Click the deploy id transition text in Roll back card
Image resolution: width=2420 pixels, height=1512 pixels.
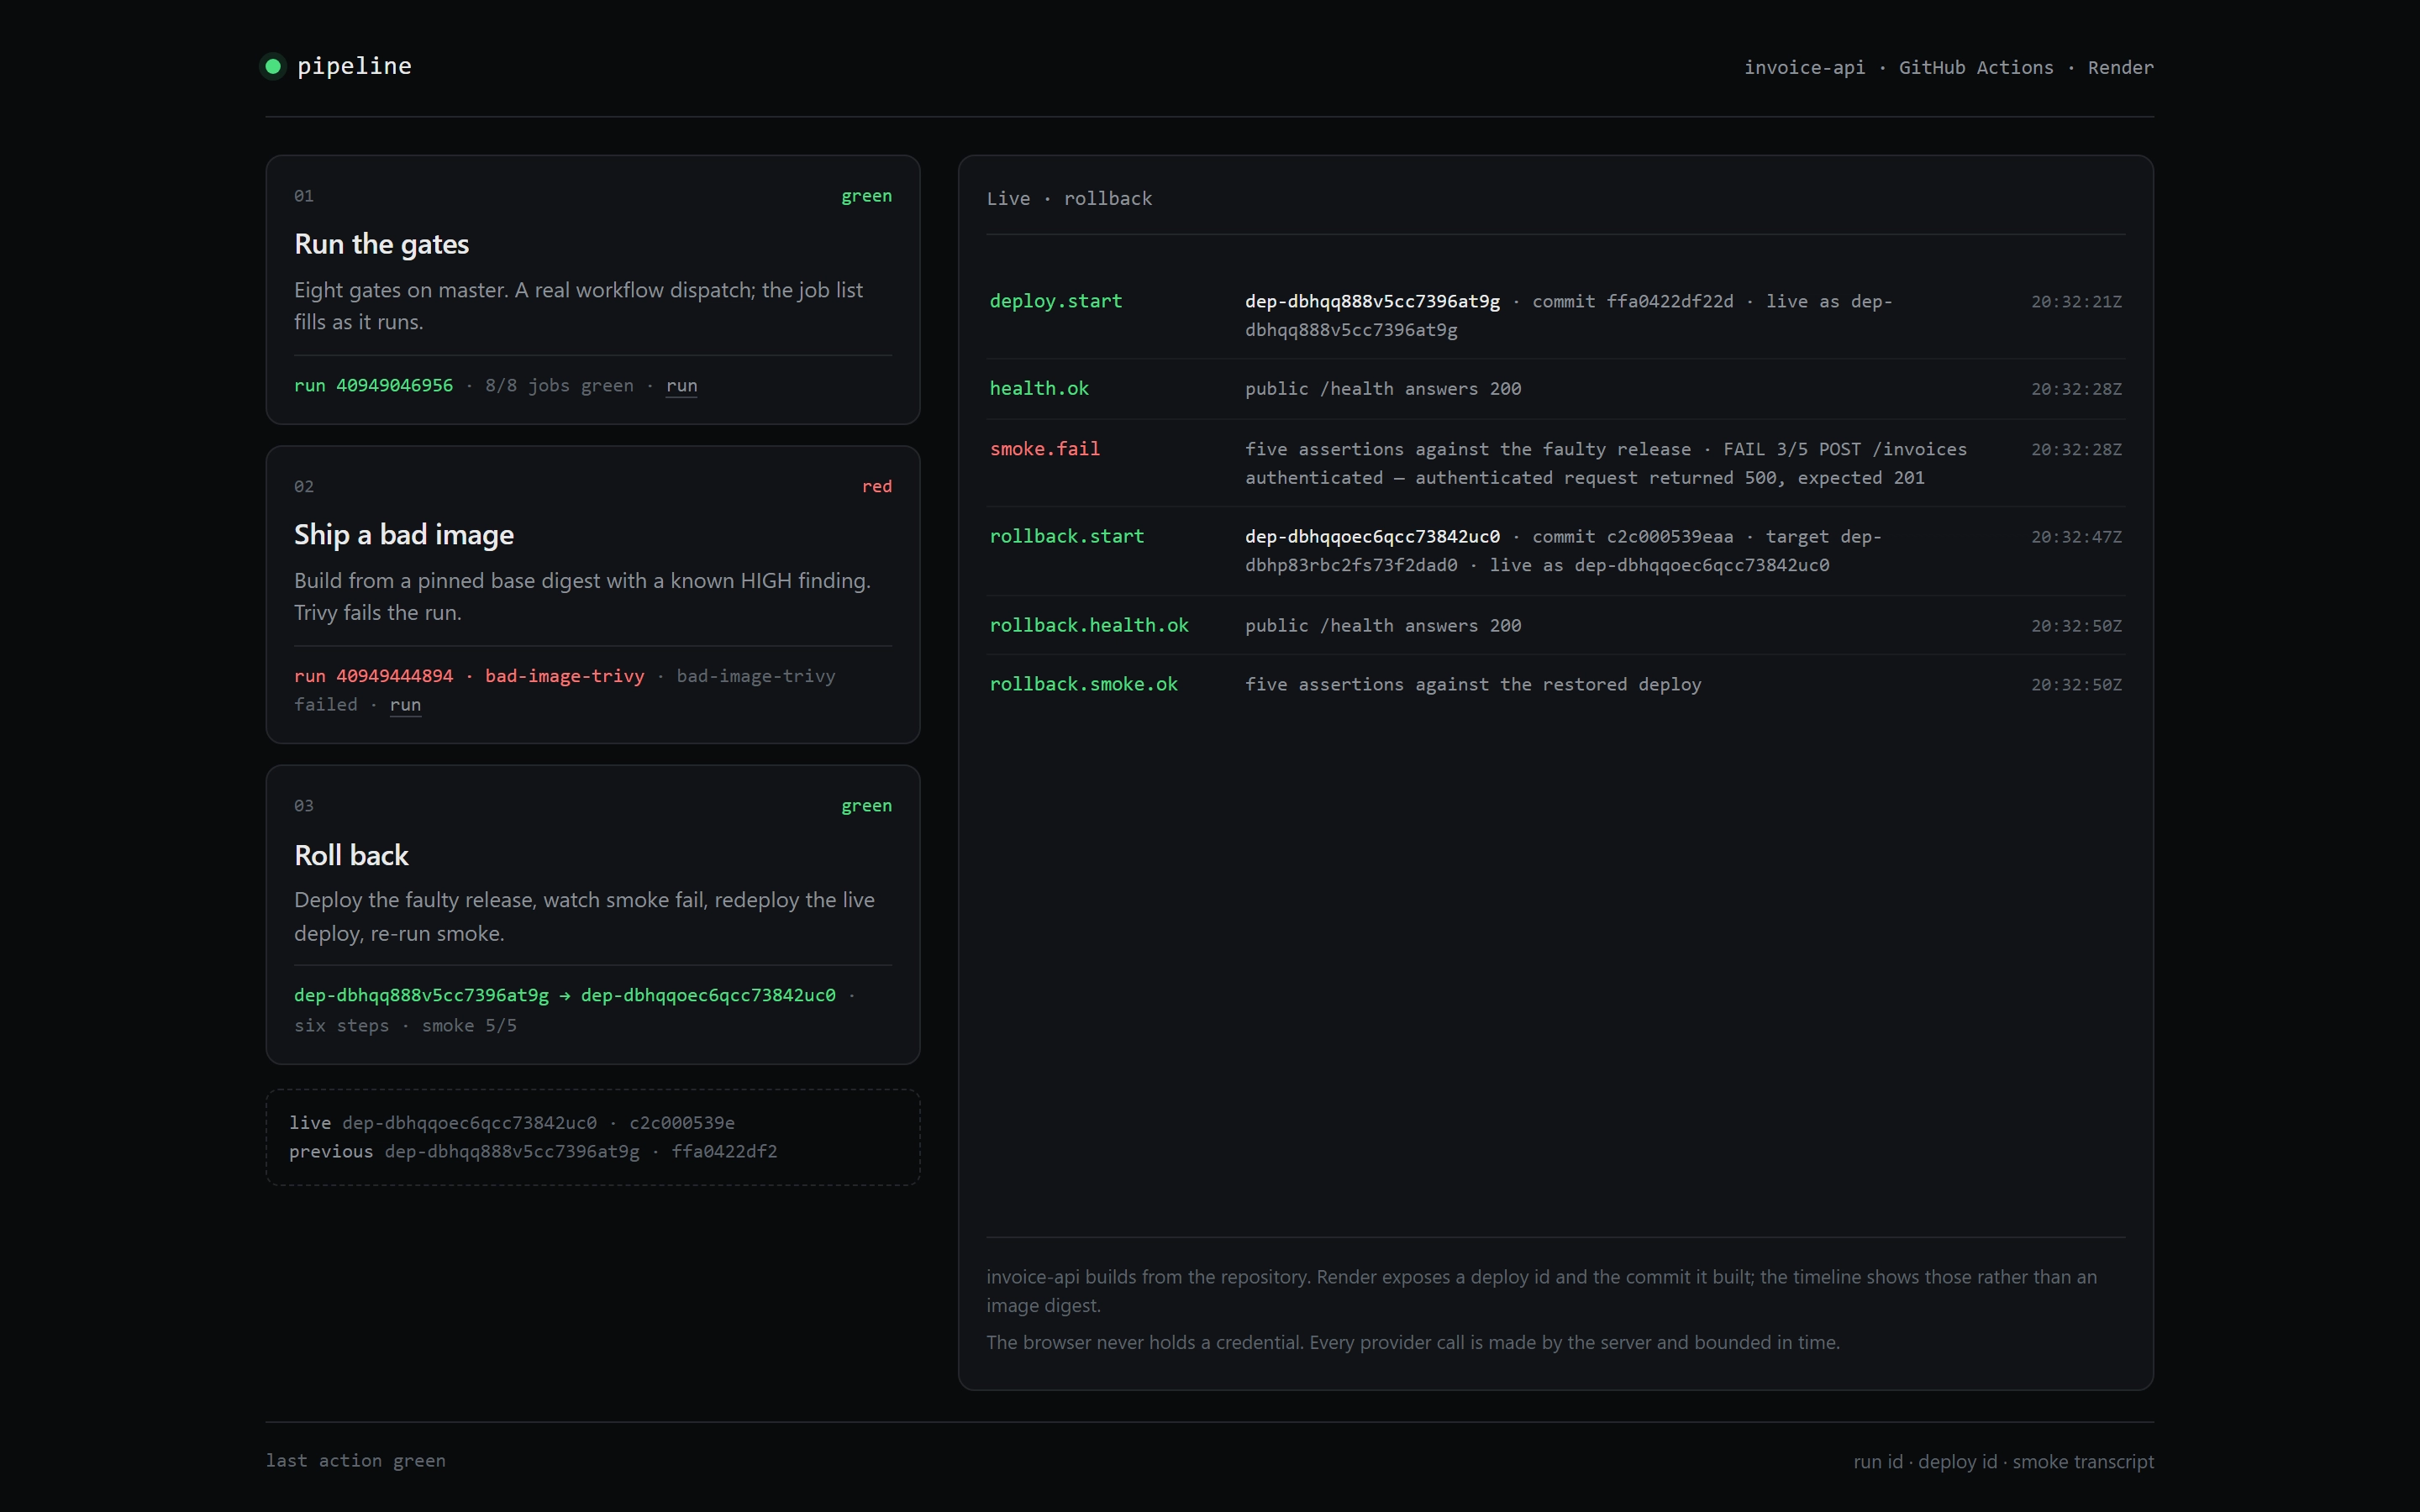click(x=564, y=995)
